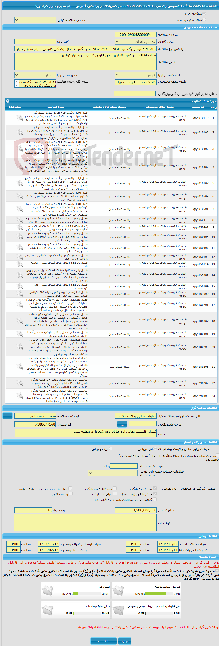Screen dimensions: 219x646
Task: Click the مشاهده column header
Action: click(15, 107)
